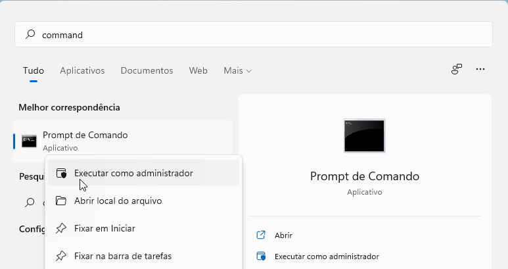Expand the Mais dropdown
Image resolution: width=508 pixels, height=269 pixels.
[237, 70]
